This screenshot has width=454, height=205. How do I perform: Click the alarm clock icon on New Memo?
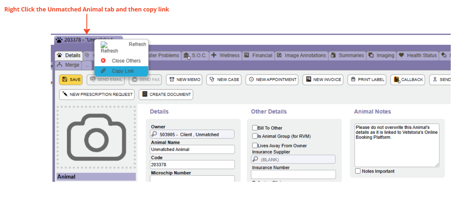172,79
